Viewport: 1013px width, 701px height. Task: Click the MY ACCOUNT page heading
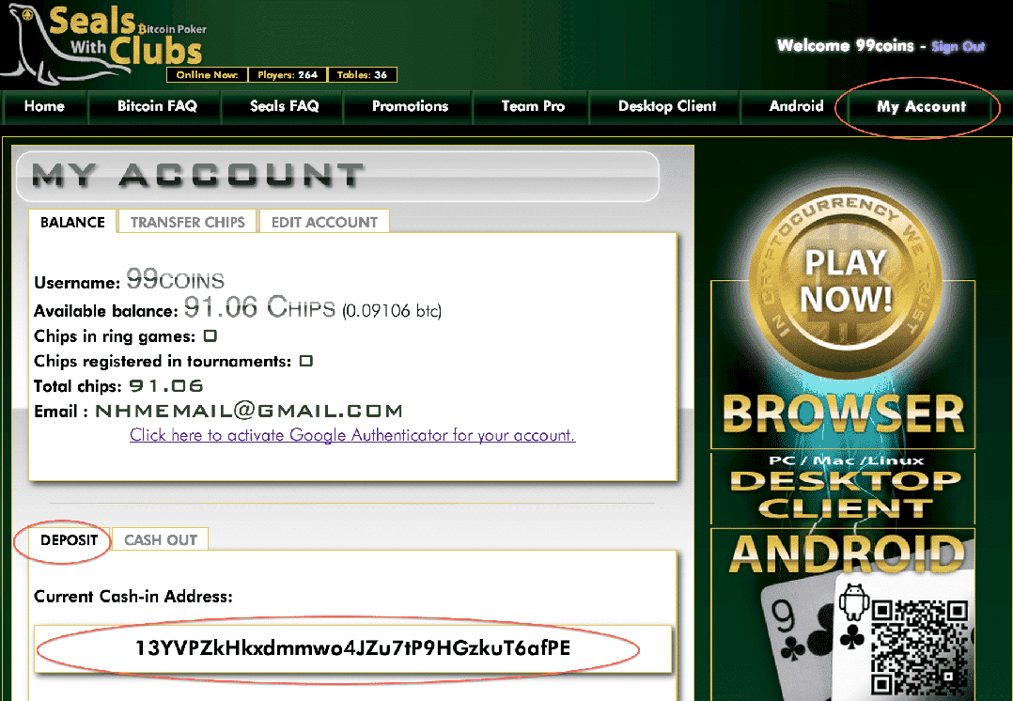pos(197,175)
